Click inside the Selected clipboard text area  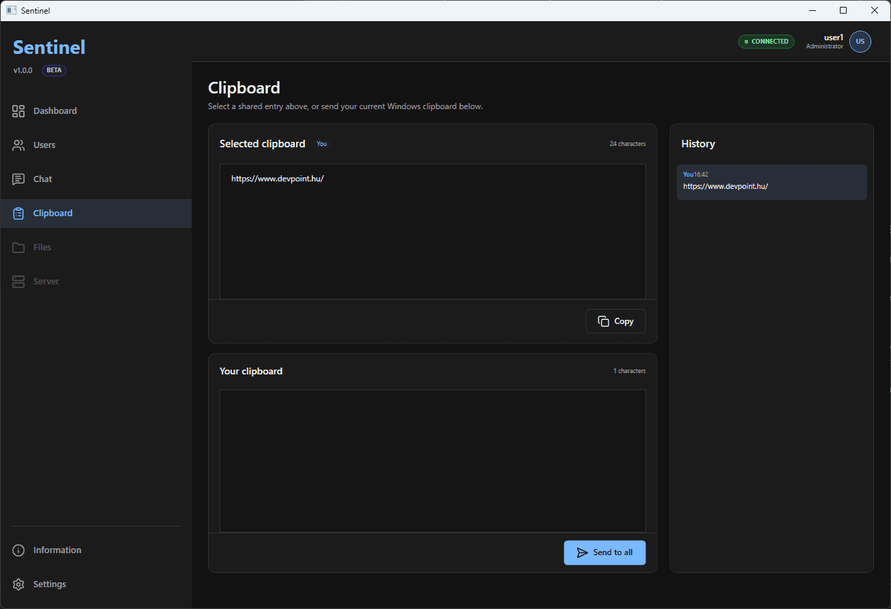(x=433, y=231)
